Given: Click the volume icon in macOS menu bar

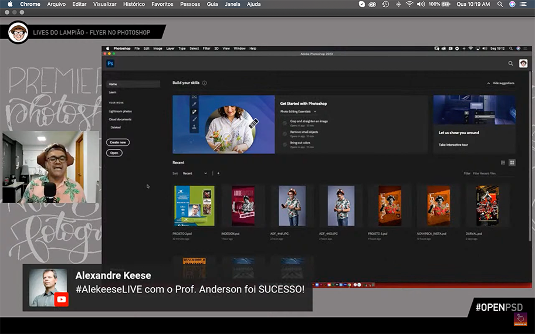Looking at the screenshot, I should coord(421,4).
